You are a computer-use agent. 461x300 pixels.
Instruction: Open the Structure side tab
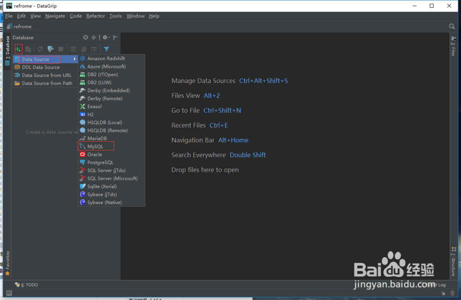[453, 262]
